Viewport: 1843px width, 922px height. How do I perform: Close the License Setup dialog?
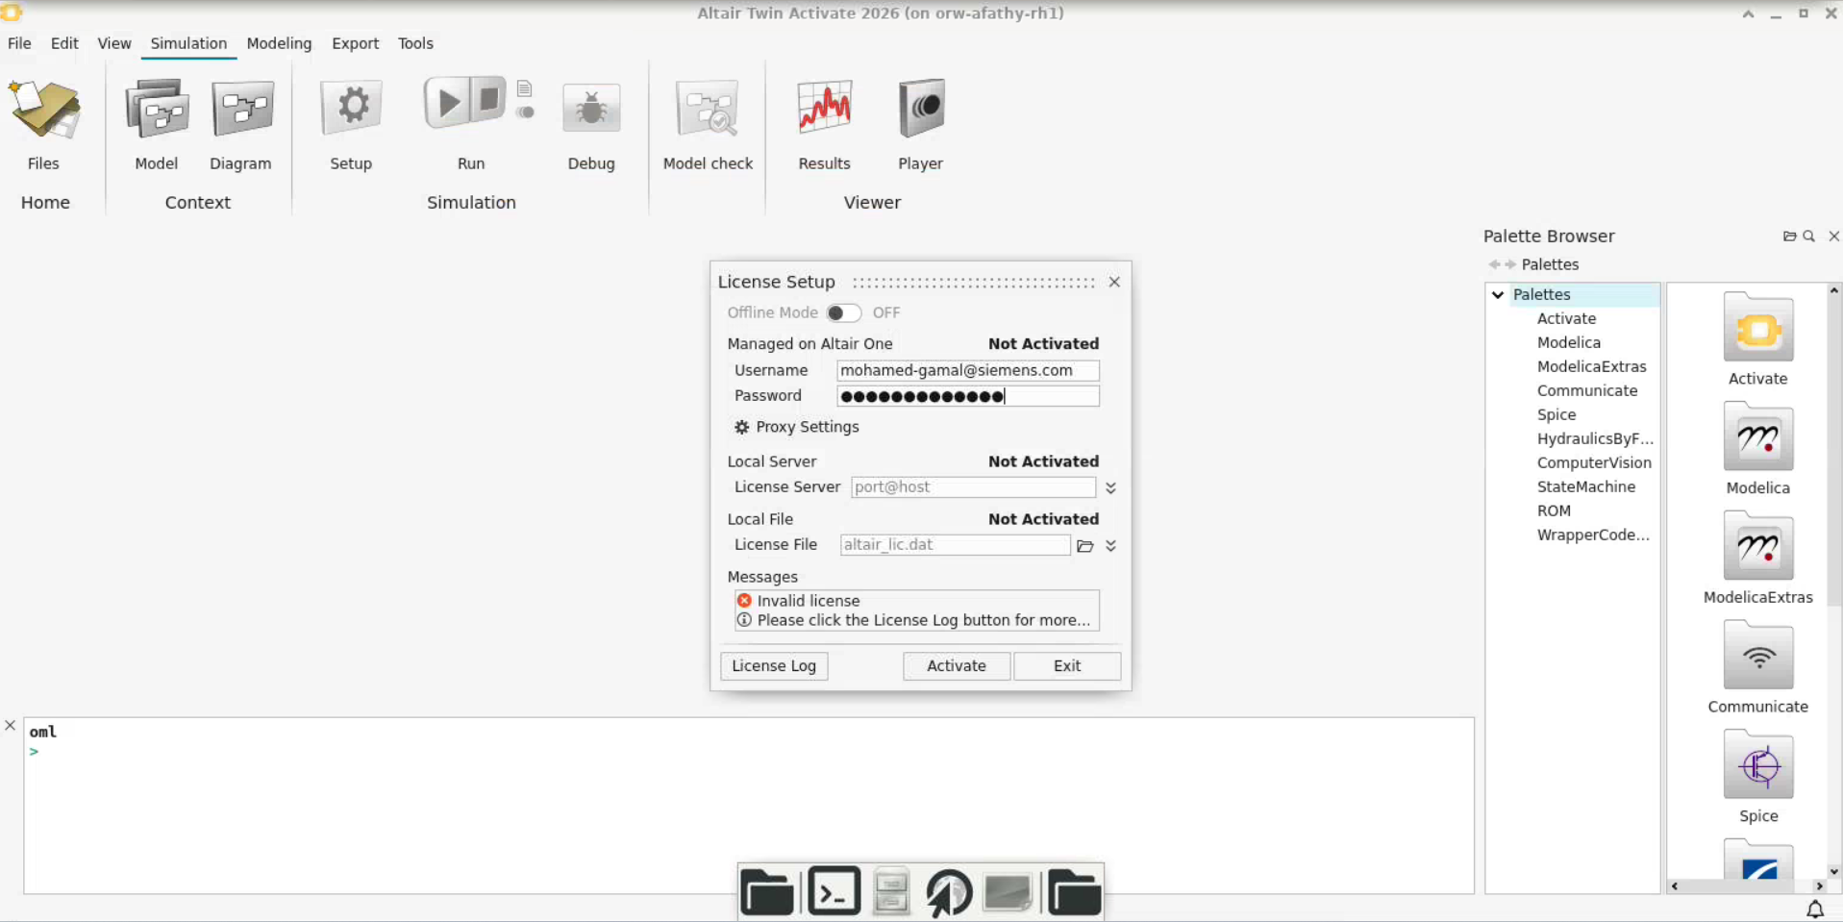[x=1114, y=283]
